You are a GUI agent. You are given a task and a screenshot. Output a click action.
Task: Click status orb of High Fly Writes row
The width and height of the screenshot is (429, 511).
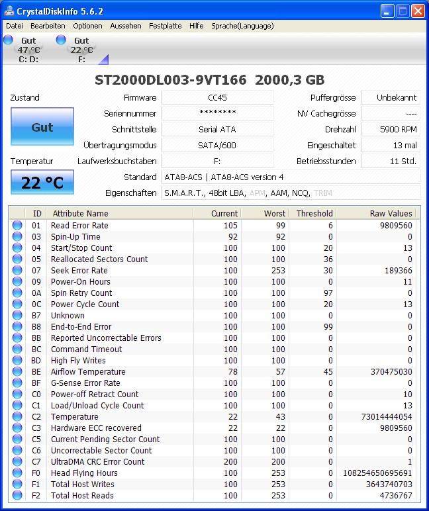(17, 360)
